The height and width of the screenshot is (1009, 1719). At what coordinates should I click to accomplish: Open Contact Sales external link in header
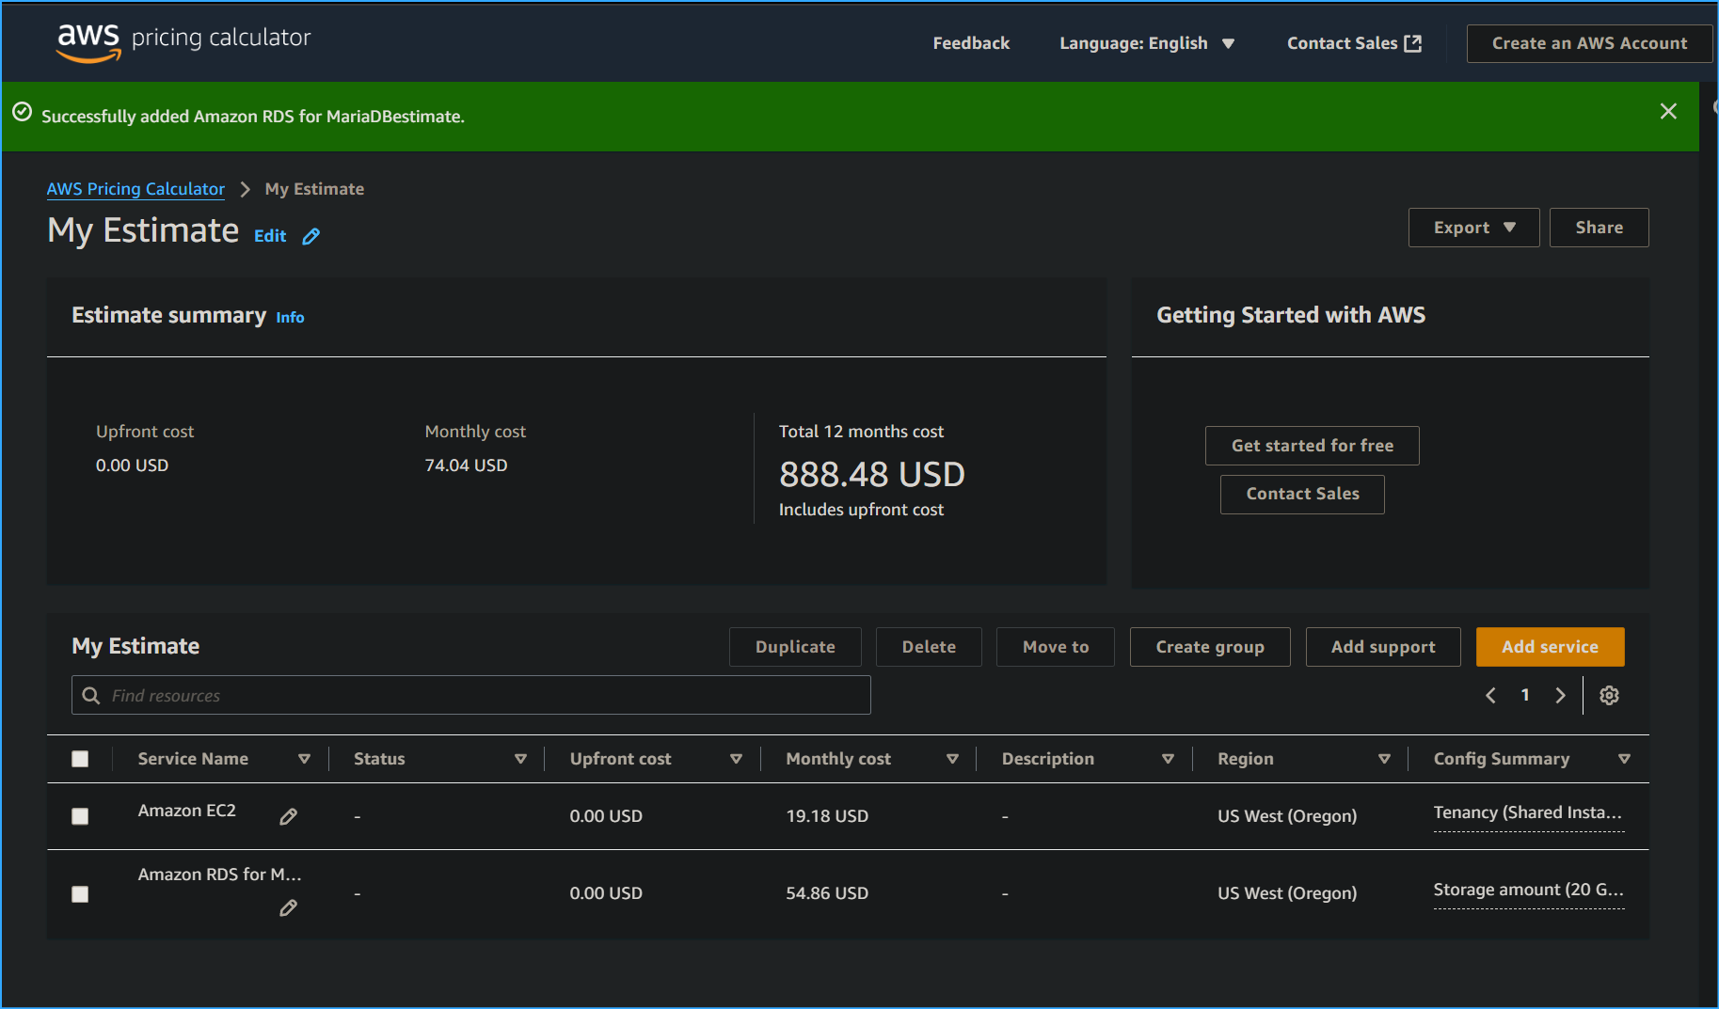click(x=1353, y=43)
